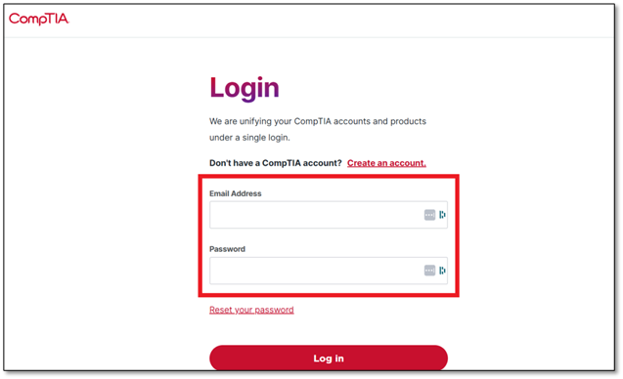The width and height of the screenshot is (623, 379).
Task: Submit the form with Log in button
Action: coord(329,358)
